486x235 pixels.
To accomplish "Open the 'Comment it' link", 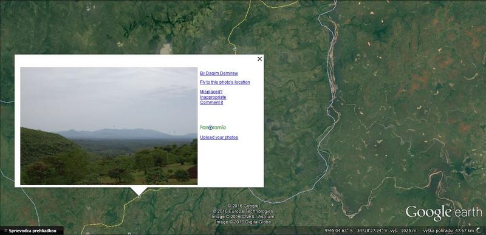I will [x=211, y=103].
